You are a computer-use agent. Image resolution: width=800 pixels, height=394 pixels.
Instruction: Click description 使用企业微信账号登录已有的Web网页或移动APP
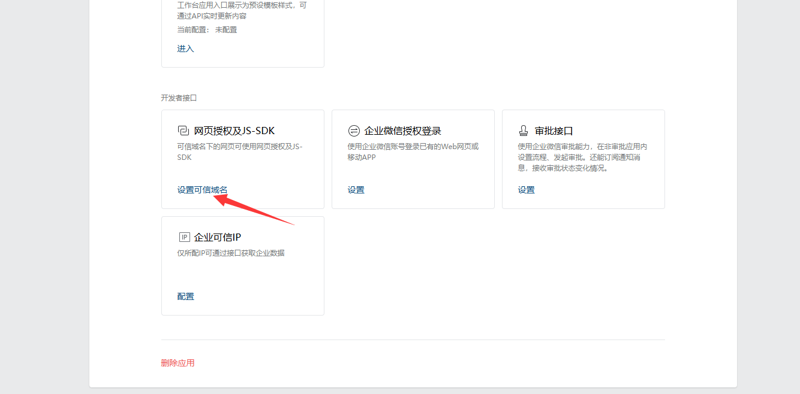pyautogui.click(x=413, y=152)
